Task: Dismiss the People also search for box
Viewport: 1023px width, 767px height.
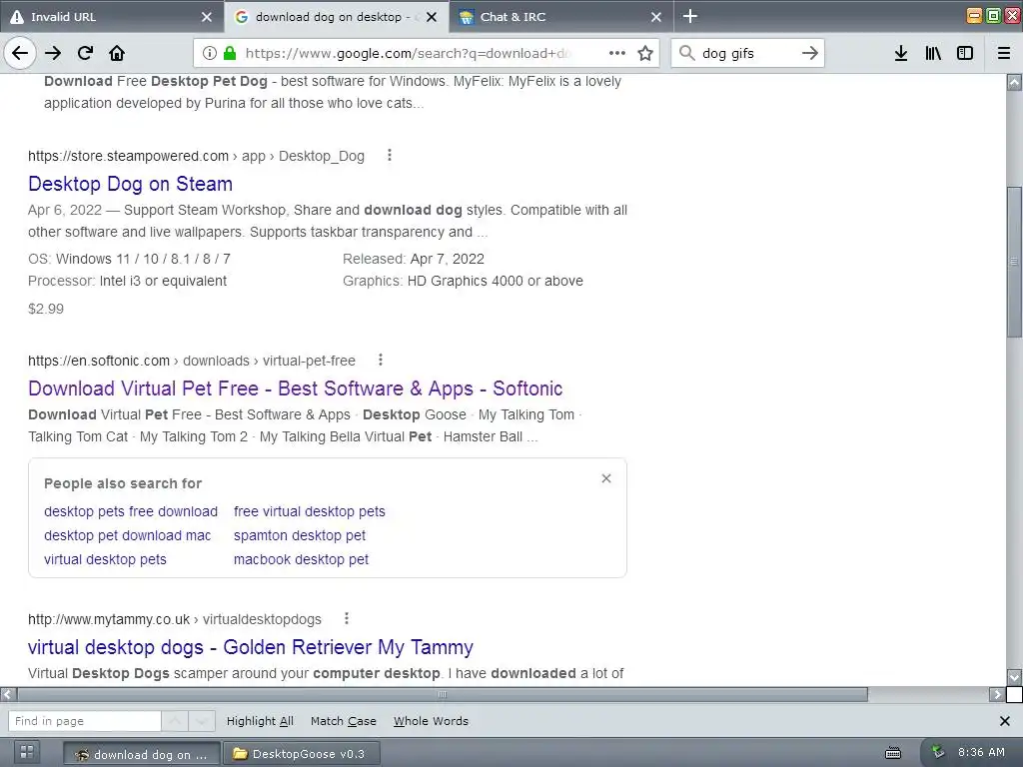Action: click(606, 478)
